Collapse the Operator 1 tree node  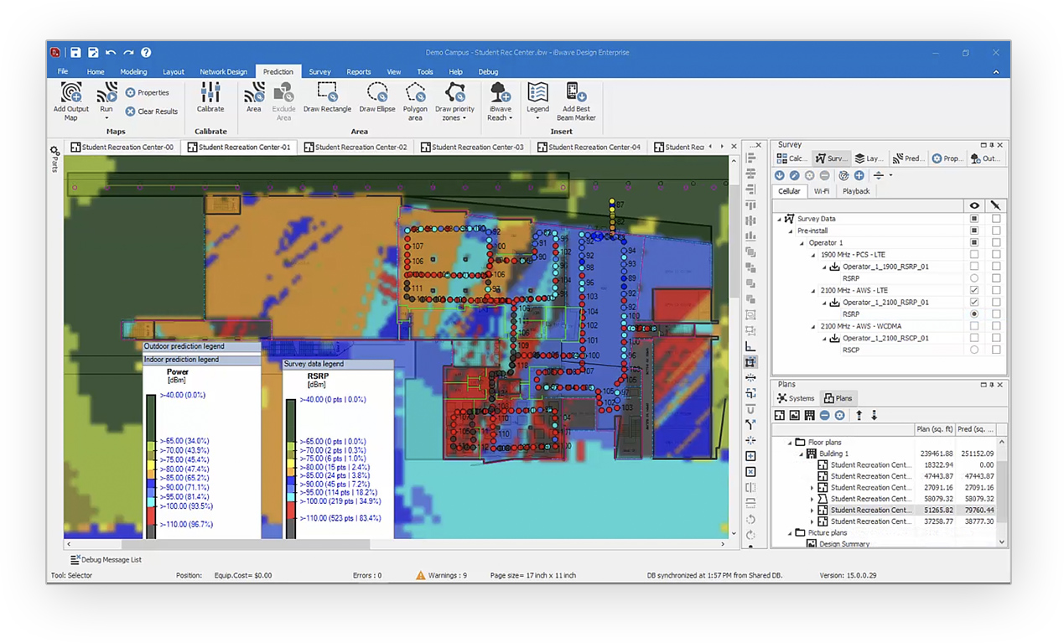(x=802, y=243)
